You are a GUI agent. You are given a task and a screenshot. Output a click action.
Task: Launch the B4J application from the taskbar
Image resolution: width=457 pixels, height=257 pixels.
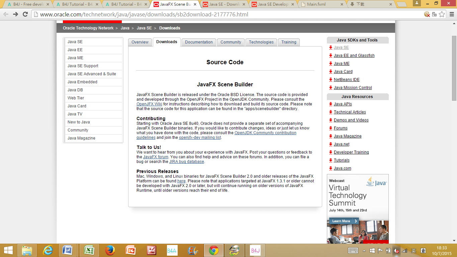click(255, 250)
